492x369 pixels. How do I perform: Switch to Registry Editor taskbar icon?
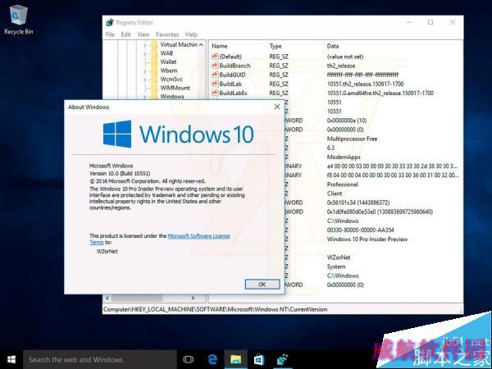pos(282,359)
